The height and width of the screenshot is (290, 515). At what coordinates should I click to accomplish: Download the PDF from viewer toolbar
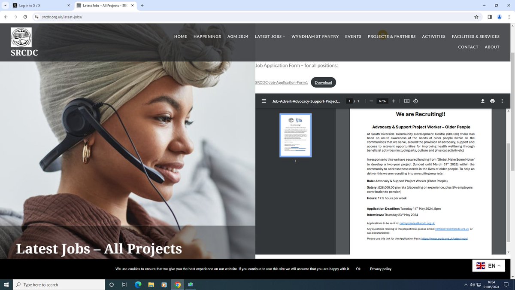point(483,101)
